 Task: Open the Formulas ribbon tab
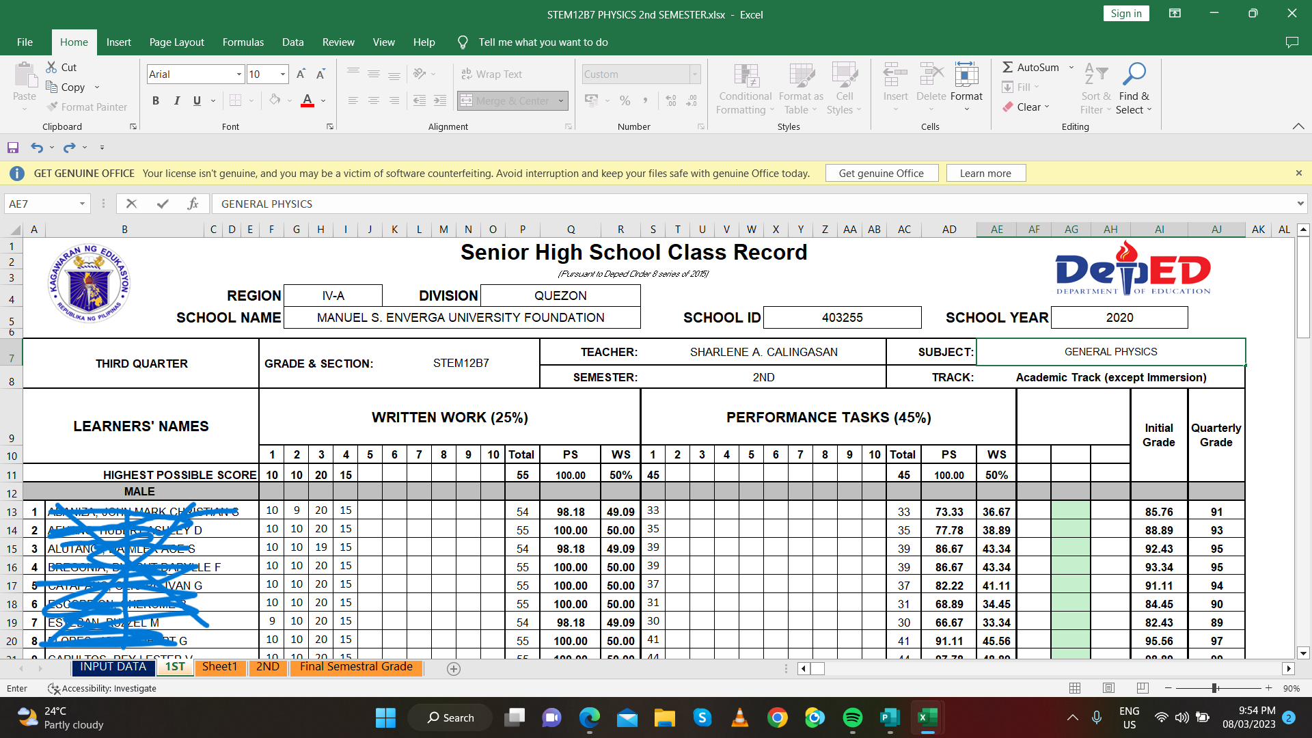[x=243, y=42]
